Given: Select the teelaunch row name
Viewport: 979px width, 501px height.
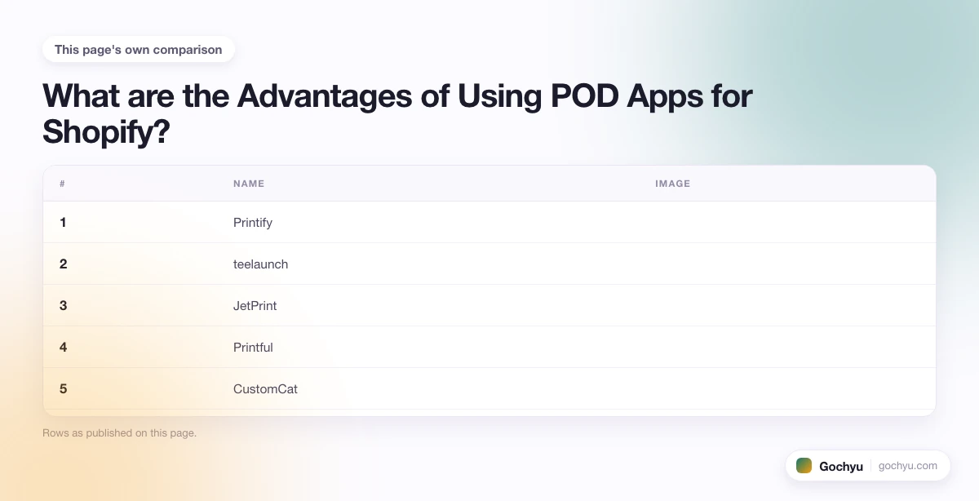Looking at the screenshot, I should click(261, 264).
